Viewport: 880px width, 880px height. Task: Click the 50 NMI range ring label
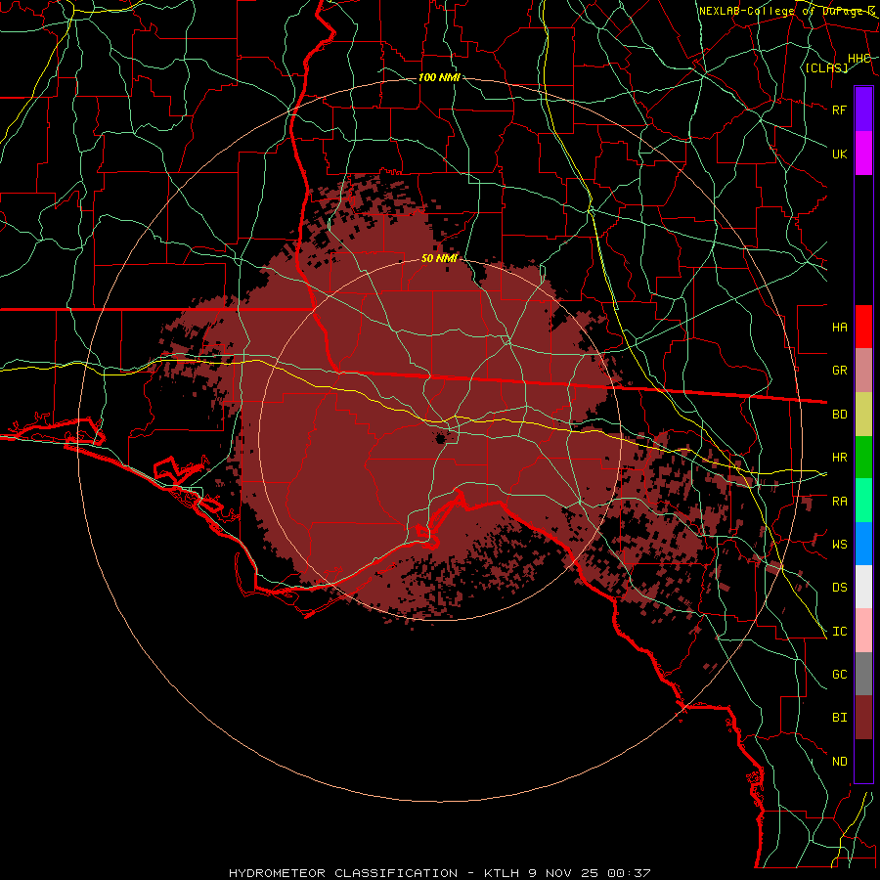pyautogui.click(x=439, y=258)
